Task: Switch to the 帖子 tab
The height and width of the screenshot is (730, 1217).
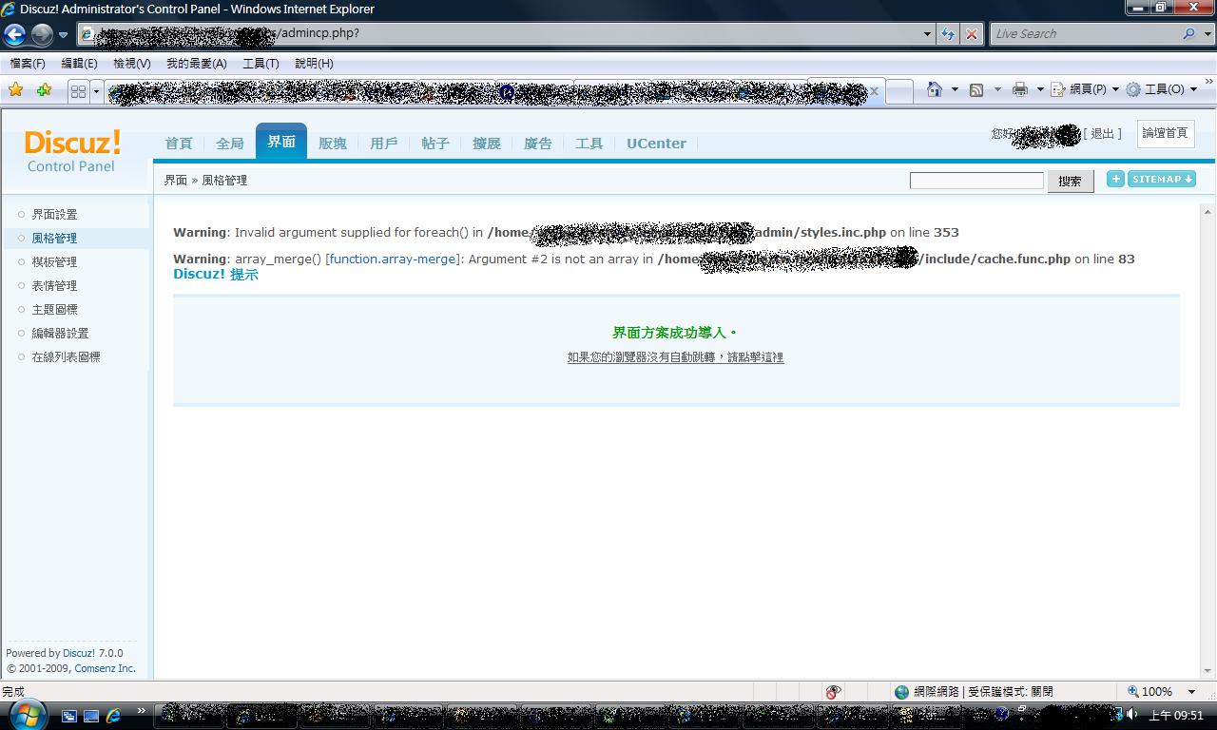Action: pyautogui.click(x=435, y=144)
